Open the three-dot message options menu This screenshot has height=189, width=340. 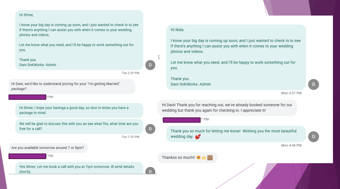click(159, 57)
